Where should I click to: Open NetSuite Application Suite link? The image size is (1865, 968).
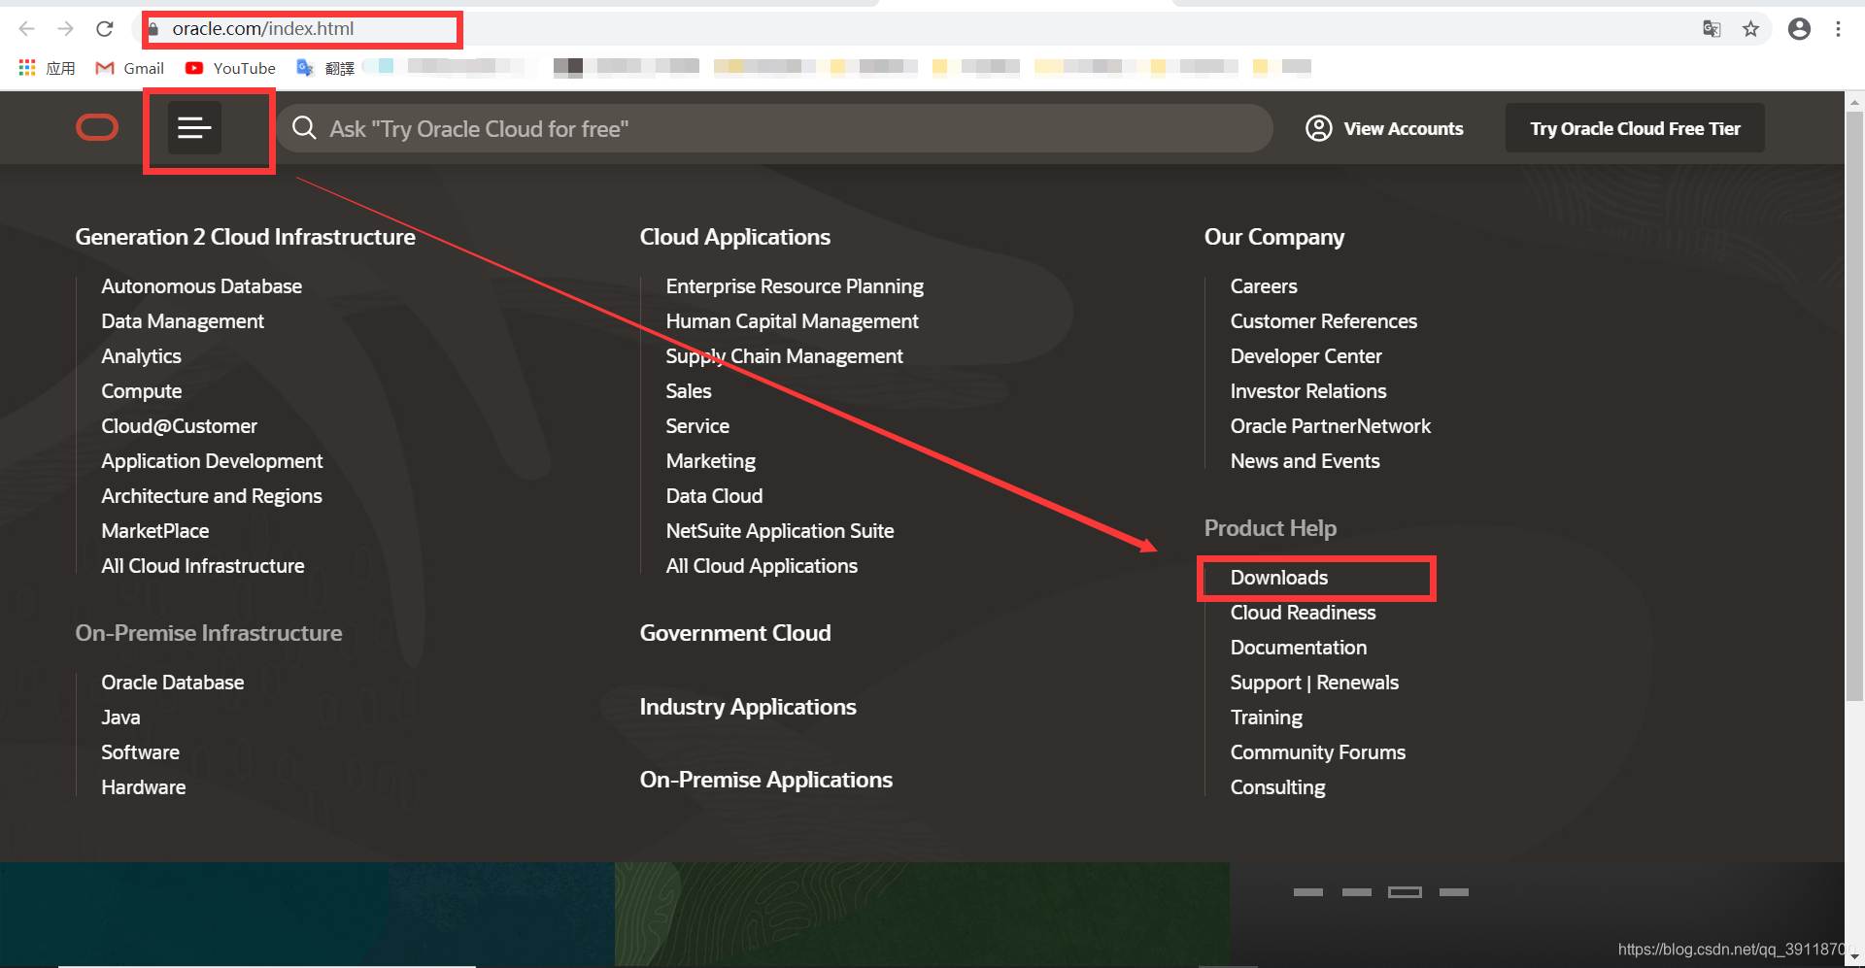point(779,531)
